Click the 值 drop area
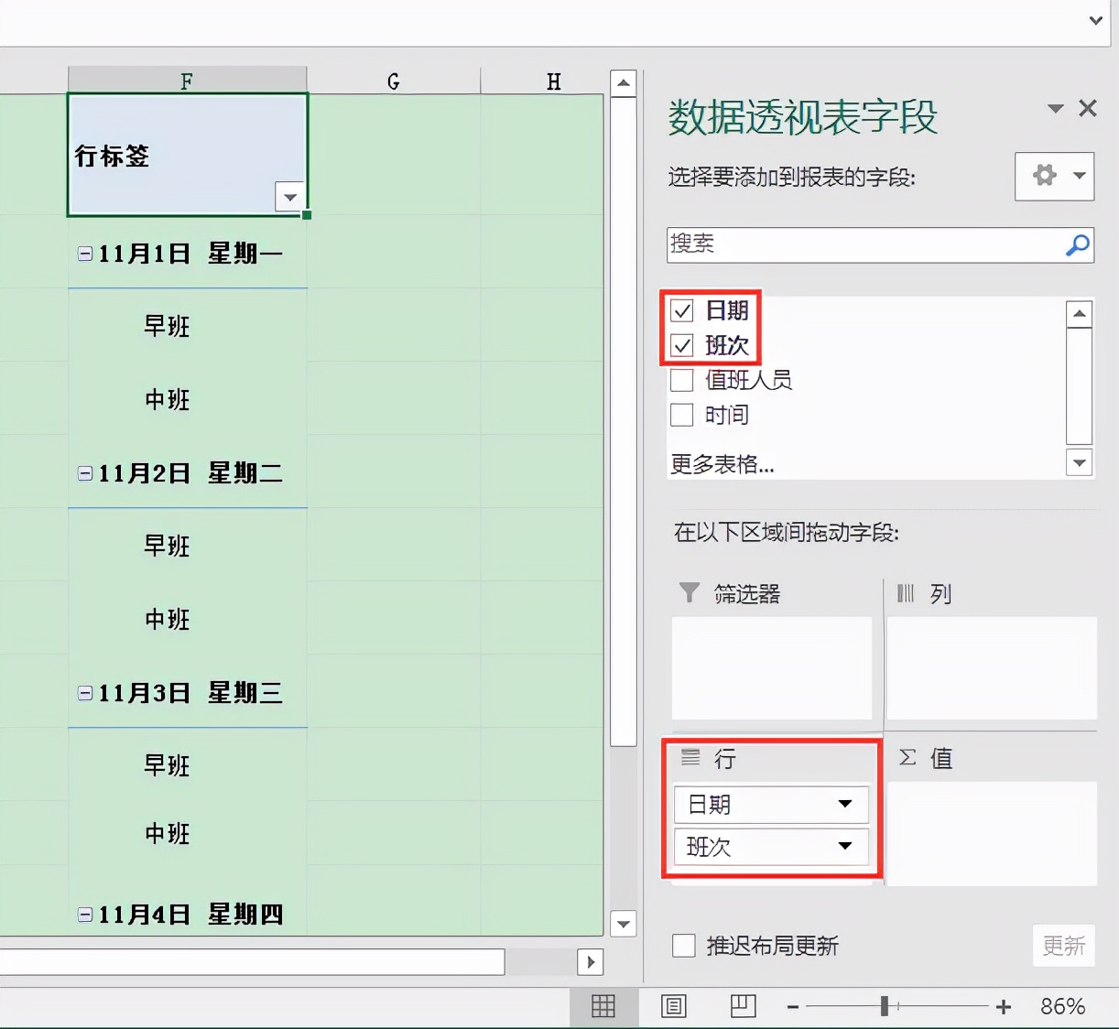Screen dimensions: 1119x1029 point(992,833)
